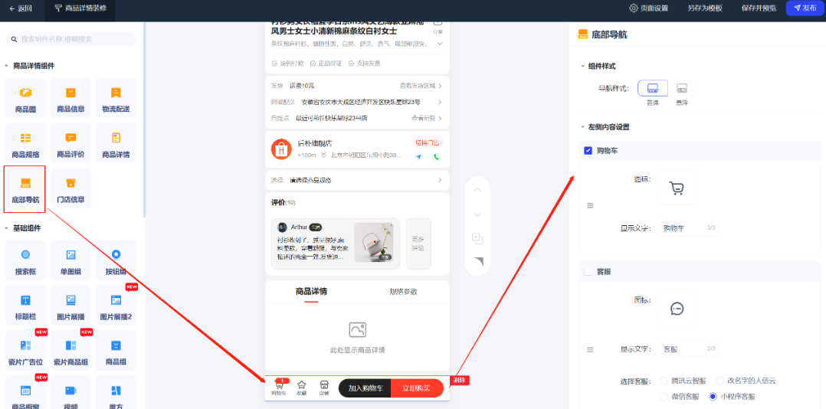The height and width of the screenshot is (409, 826).
Task: Choose the 悬浮 navigation style icon
Action: coord(681,89)
